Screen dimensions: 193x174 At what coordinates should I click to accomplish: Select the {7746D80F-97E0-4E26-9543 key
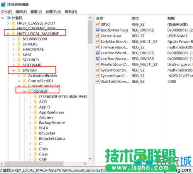point(63,97)
